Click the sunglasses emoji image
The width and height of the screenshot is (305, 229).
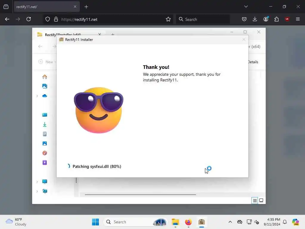[x=99, y=110]
